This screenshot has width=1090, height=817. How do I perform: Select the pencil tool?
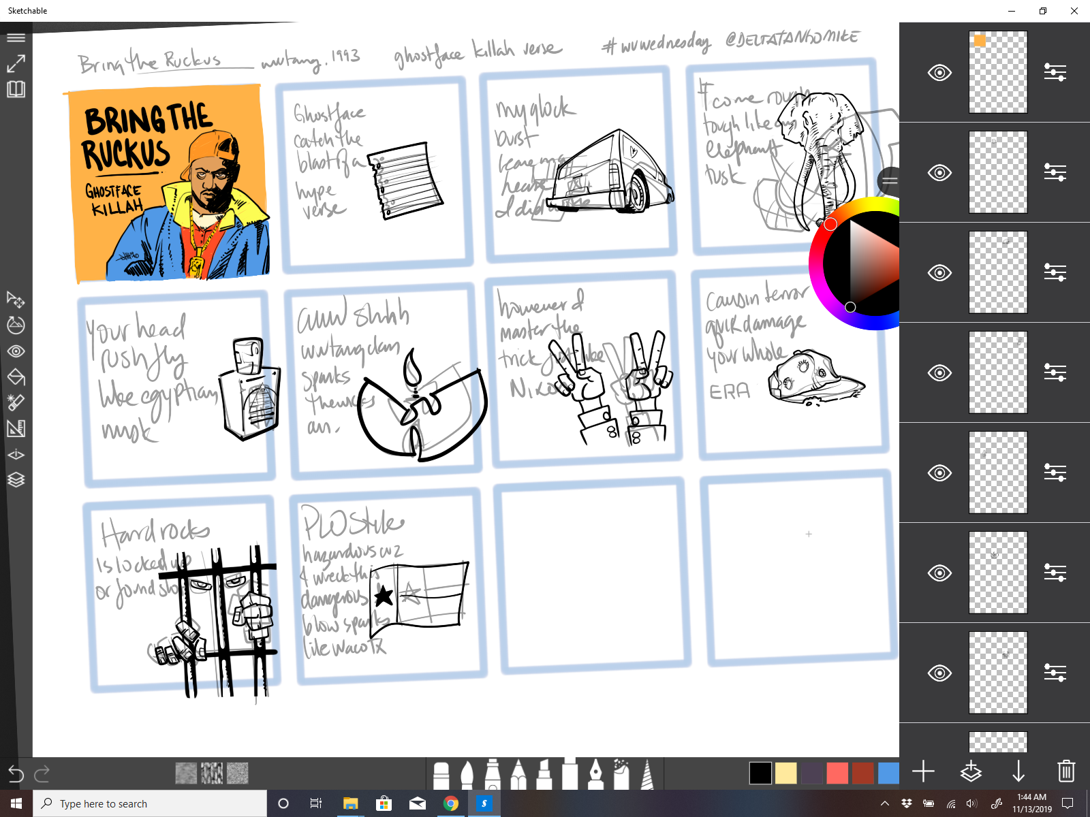pyautogui.click(x=518, y=775)
